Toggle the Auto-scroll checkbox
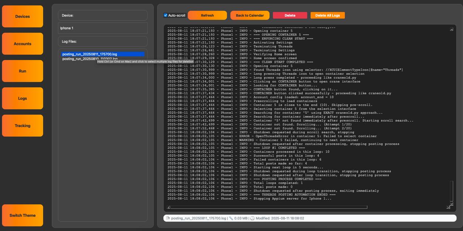 (x=166, y=16)
